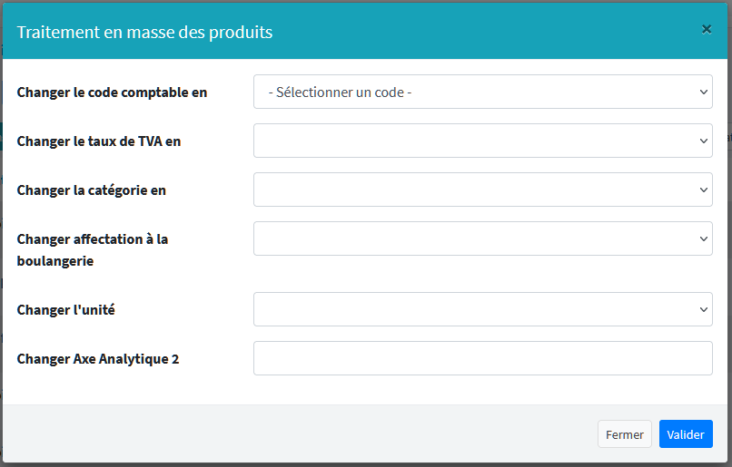Click the chevron arrow of code comptable select

click(704, 92)
